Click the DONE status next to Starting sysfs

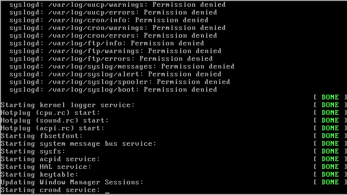(330, 151)
